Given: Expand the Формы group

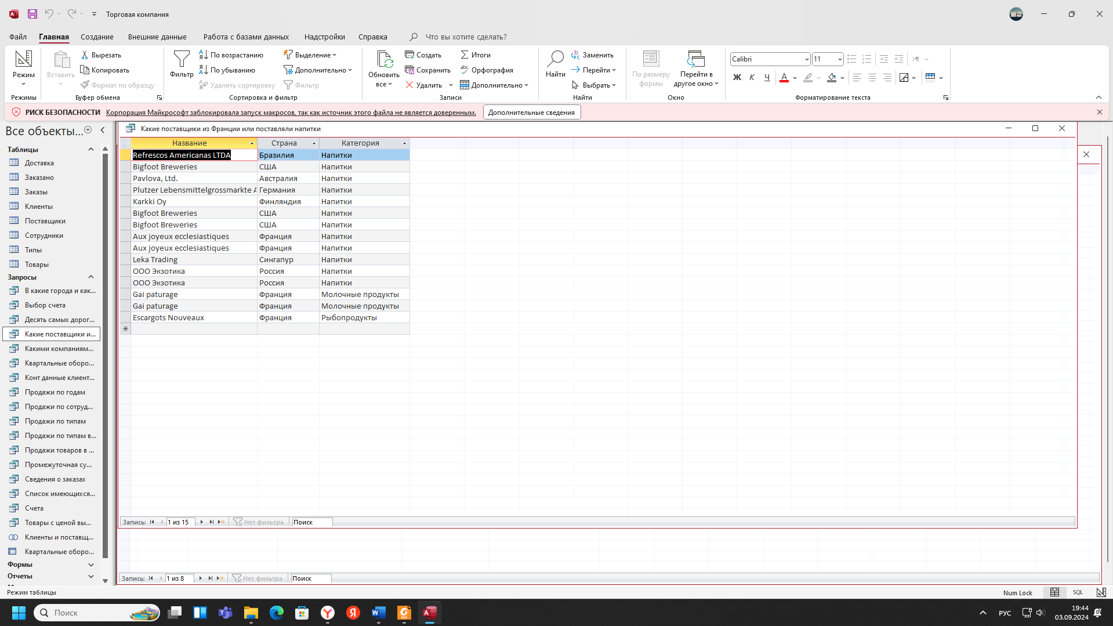Looking at the screenshot, I should tap(90, 565).
